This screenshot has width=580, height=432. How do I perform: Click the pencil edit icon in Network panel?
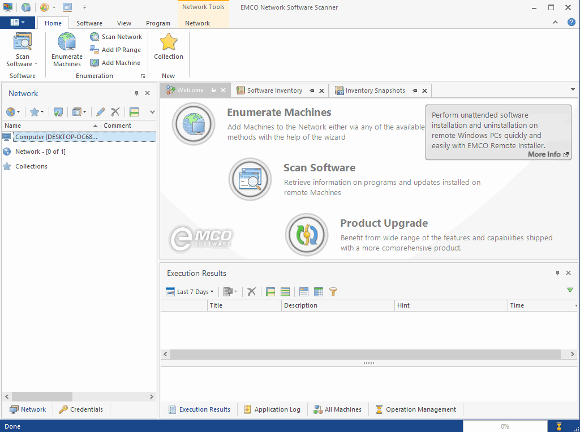coord(100,112)
